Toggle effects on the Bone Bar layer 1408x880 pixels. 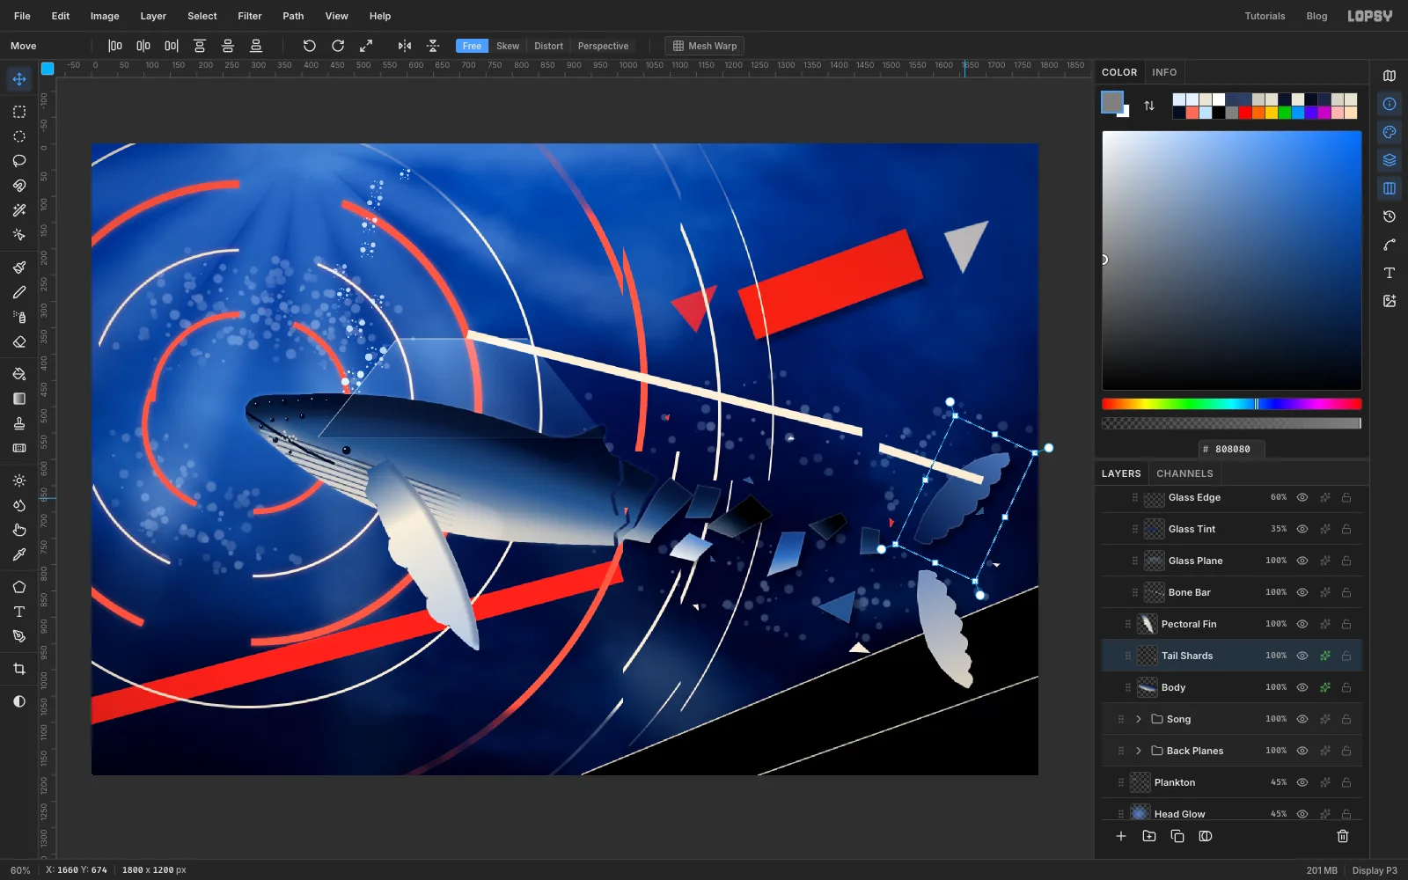tap(1324, 592)
